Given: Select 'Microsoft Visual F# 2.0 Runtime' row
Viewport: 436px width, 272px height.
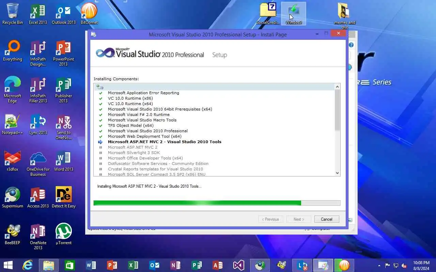Looking at the screenshot, I should (x=139, y=115).
